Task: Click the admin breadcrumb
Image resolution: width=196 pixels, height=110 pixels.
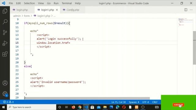Action: point(17,16)
